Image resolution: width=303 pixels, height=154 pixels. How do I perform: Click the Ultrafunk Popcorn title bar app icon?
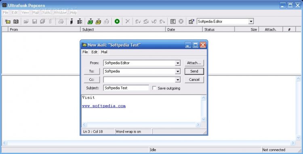[4, 5]
